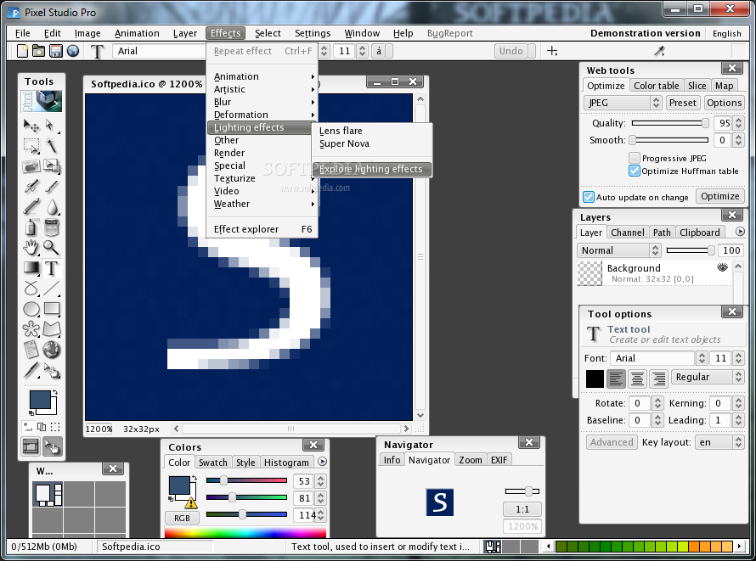Click the layer opacity slider
756x561 pixels.
coord(691,250)
